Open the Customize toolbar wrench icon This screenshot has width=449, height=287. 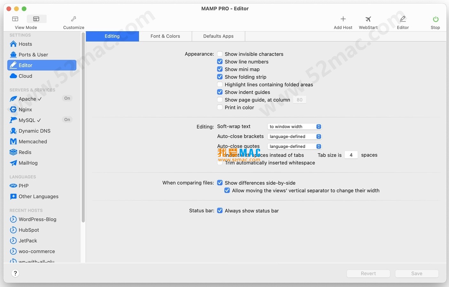tap(74, 19)
